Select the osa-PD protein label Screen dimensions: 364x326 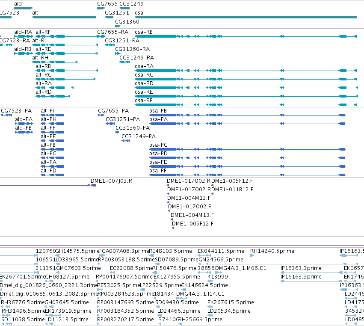pos(158,154)
